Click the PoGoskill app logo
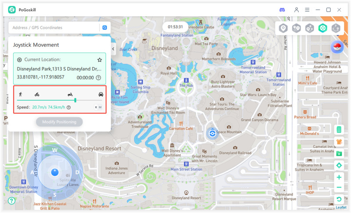 point(12,10)
